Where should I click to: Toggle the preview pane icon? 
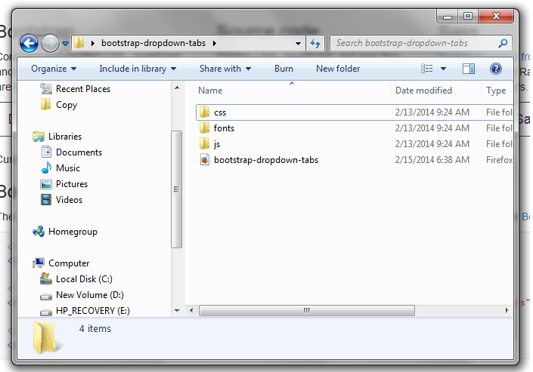468,69
